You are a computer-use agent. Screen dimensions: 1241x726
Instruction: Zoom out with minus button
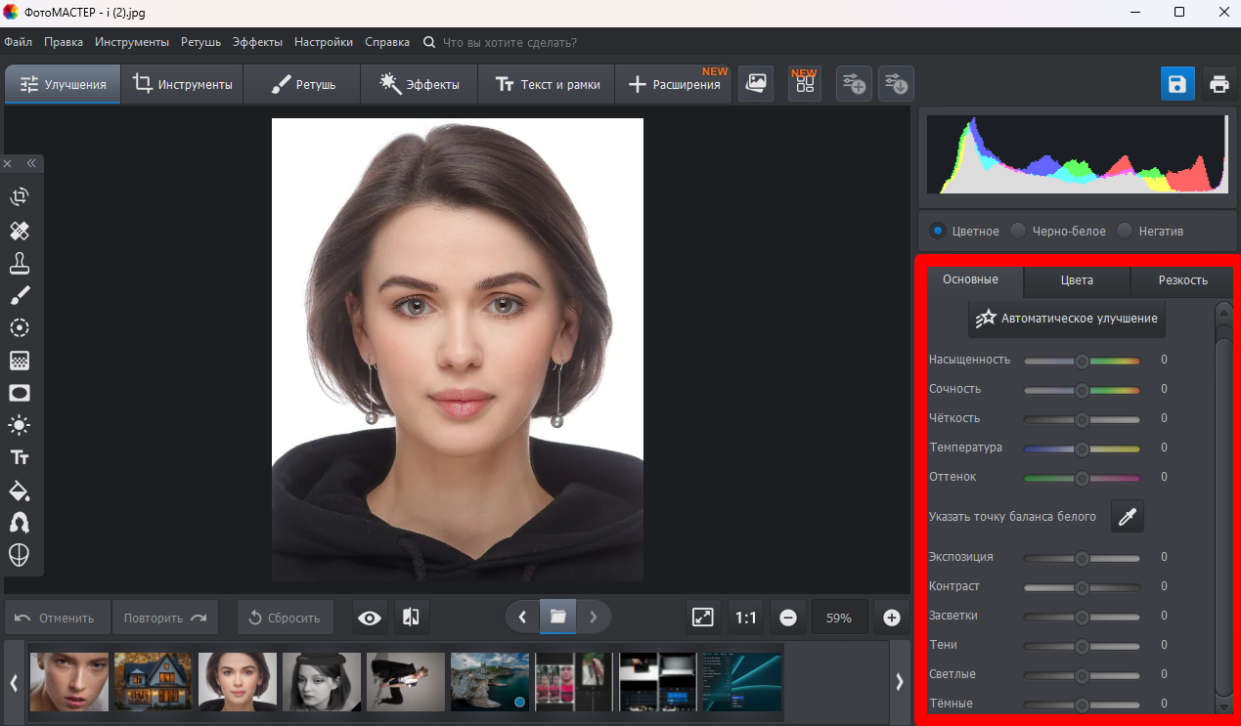click(788, 618)
